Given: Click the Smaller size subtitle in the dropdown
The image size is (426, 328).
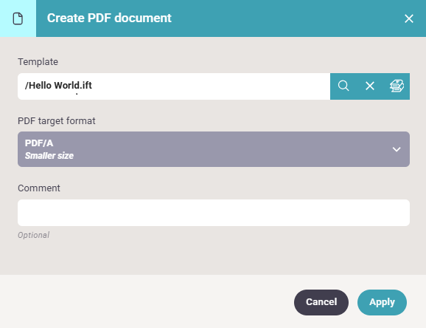Looking at the screenshot, I should (x=49, y=156).
